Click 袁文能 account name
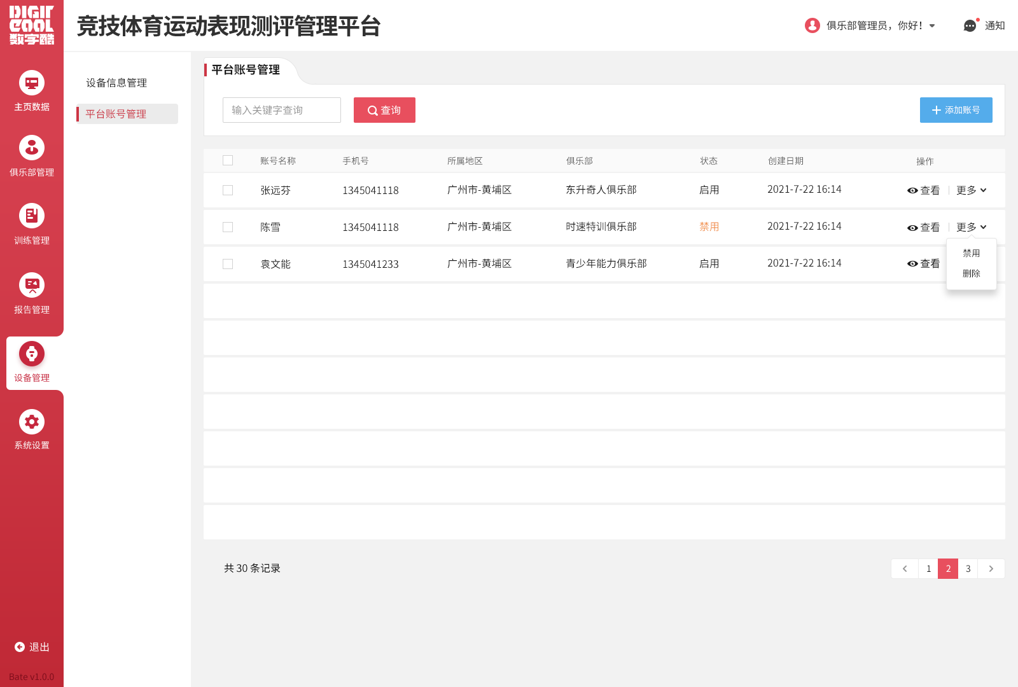The image size is (1018, 687). (275, 264)
